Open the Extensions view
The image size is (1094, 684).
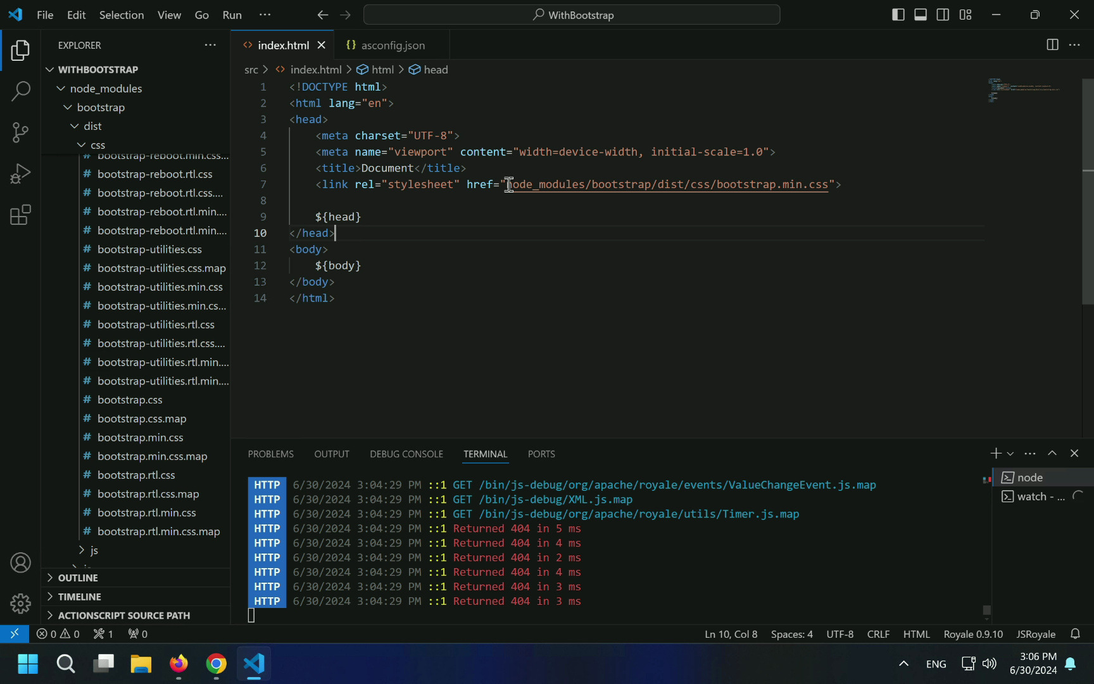click(x=21, y=215)
